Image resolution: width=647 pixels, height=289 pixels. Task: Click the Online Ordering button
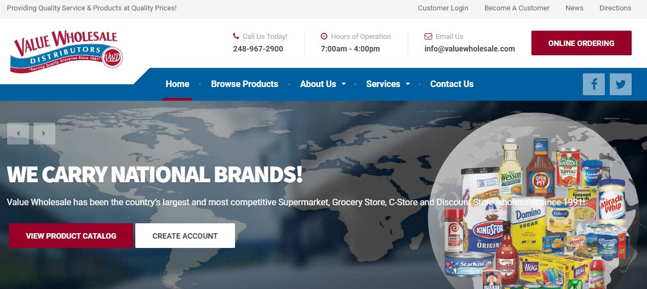coord(581,43)
